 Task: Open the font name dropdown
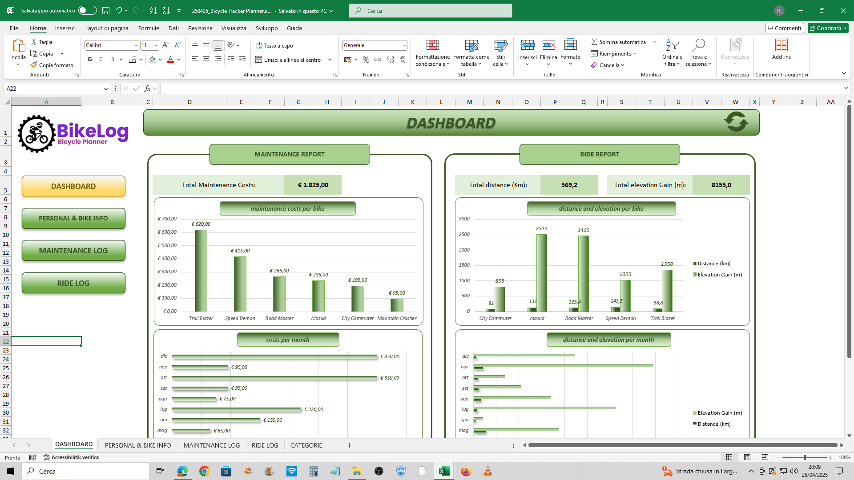(136, 45)
